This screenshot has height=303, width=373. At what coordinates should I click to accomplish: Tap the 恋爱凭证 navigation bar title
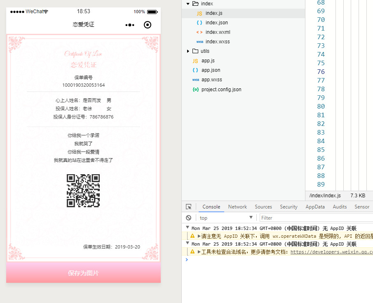click(84, 24)
